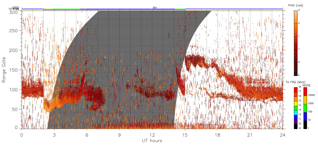Click the x-axis tick label '6' hours
Image resolution: width=318 pixels, height=146 pixels.
[87, 135]
